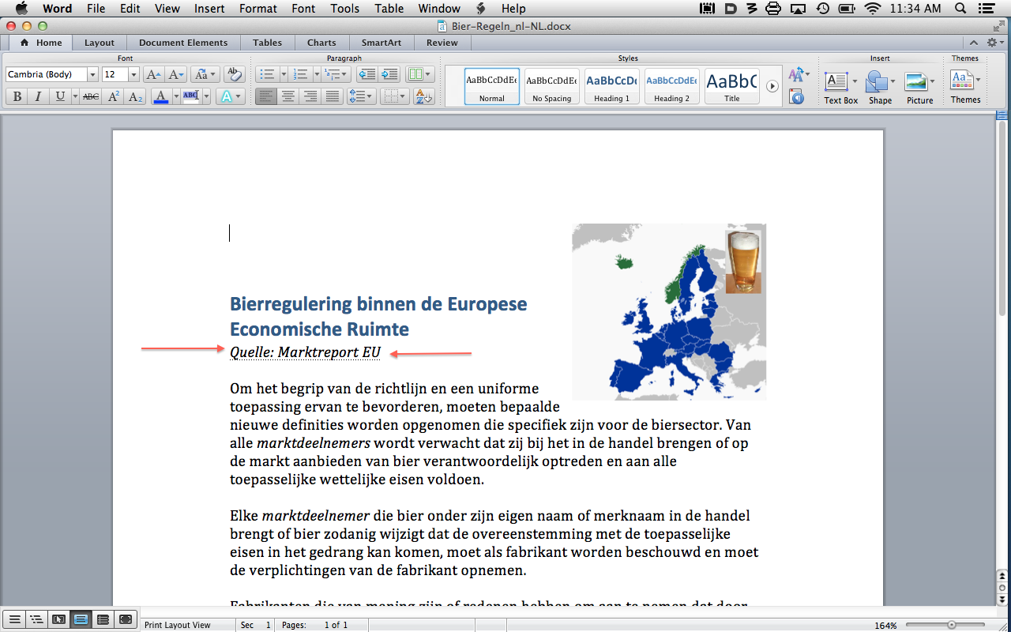Increase indent using the ribbon icon
Viewport: 1011px width, 632px height.
pos(389,74)
